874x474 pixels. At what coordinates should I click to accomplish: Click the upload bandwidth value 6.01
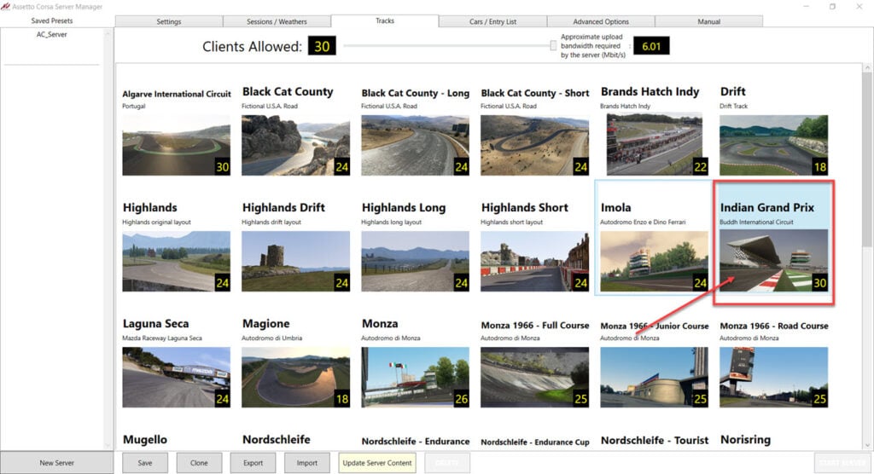[651, 46]
